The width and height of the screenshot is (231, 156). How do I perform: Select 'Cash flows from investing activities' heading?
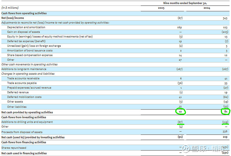point(24,117)
